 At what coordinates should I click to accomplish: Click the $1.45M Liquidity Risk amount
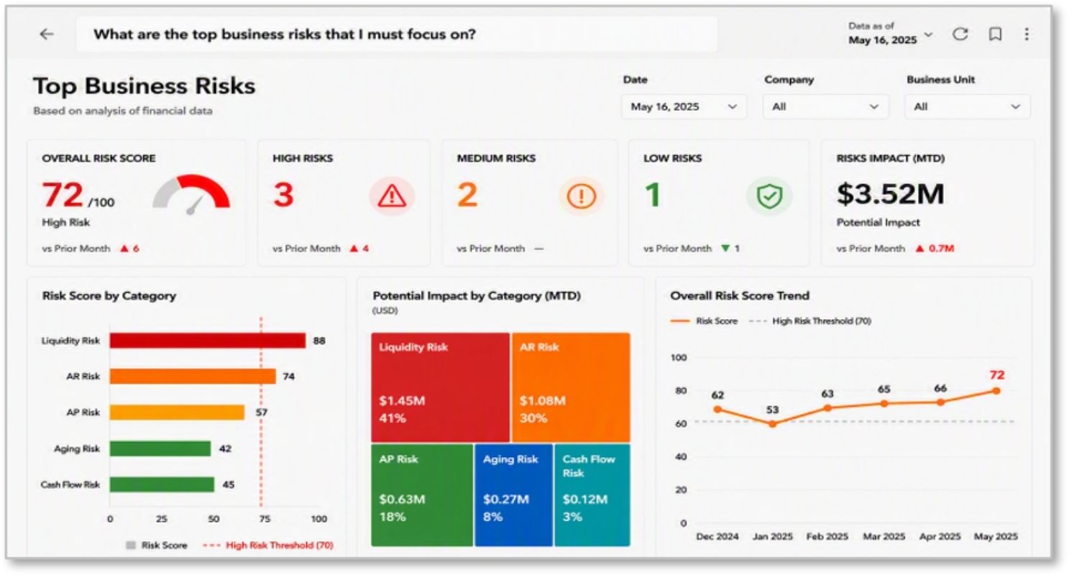(x=403, y=400)
